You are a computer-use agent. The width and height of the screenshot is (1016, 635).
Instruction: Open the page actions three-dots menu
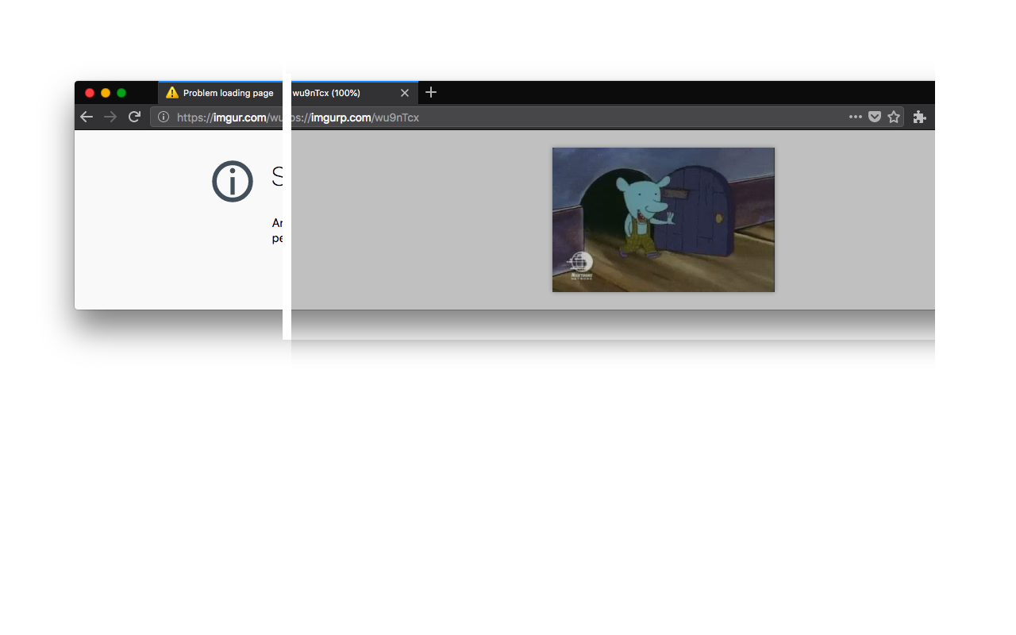(855, 117)
